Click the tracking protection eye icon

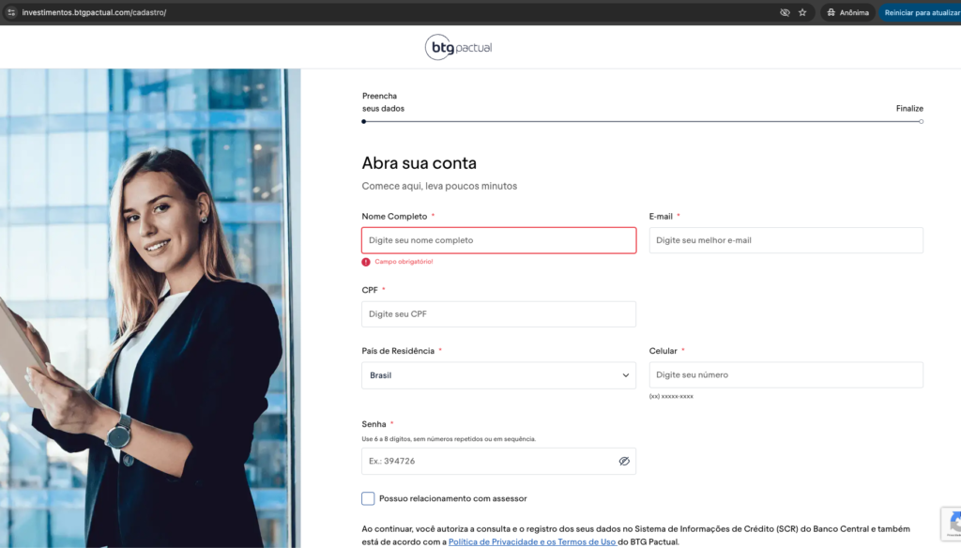click(x=785, y=12)
